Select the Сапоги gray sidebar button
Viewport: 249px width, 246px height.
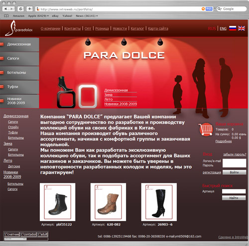point(19,59)
